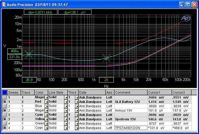The image size is (199, 134).
Task: Uncheck the Sjostrom 15V trace checkbox
Action: pos(5,119)
